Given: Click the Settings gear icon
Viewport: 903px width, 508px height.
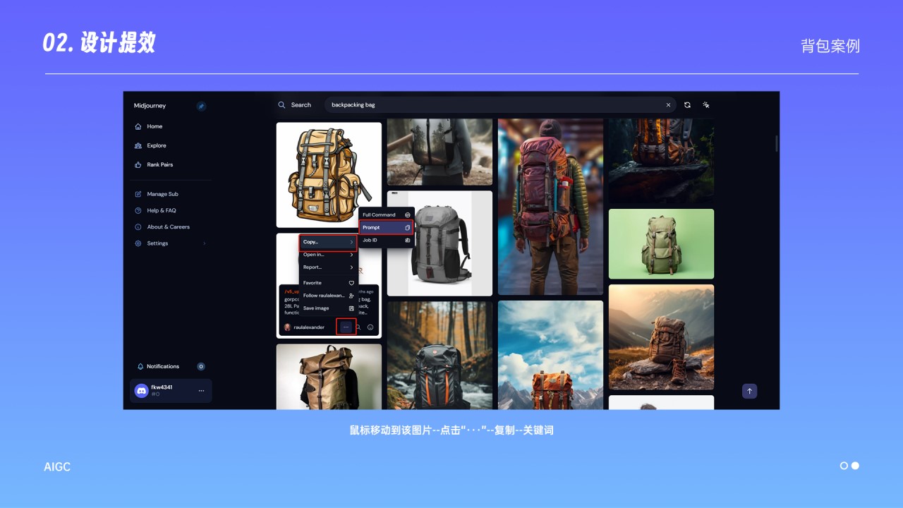Looking at the screenshot, I should point(138,243).
